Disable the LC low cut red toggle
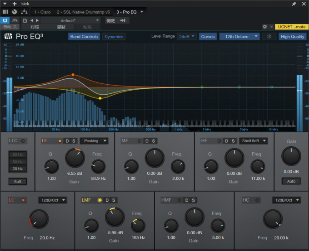Screen dimensions: 309x251 click(x=23, y=200)
